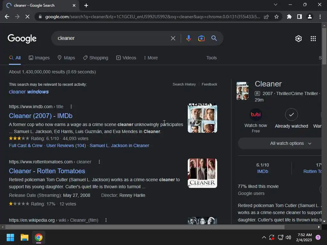Open the Full Cast & Crew link
327x245 pixels.
pos(26,145)
